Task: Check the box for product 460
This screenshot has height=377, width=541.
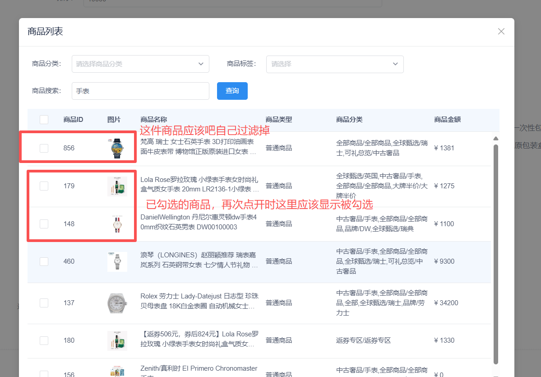Action: 44,261
